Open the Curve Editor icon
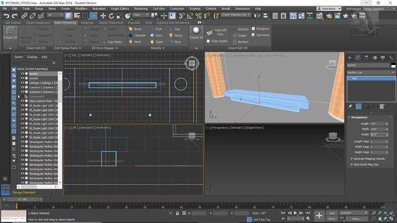This screenshot has height=223, width=397. tap(301, 16)
